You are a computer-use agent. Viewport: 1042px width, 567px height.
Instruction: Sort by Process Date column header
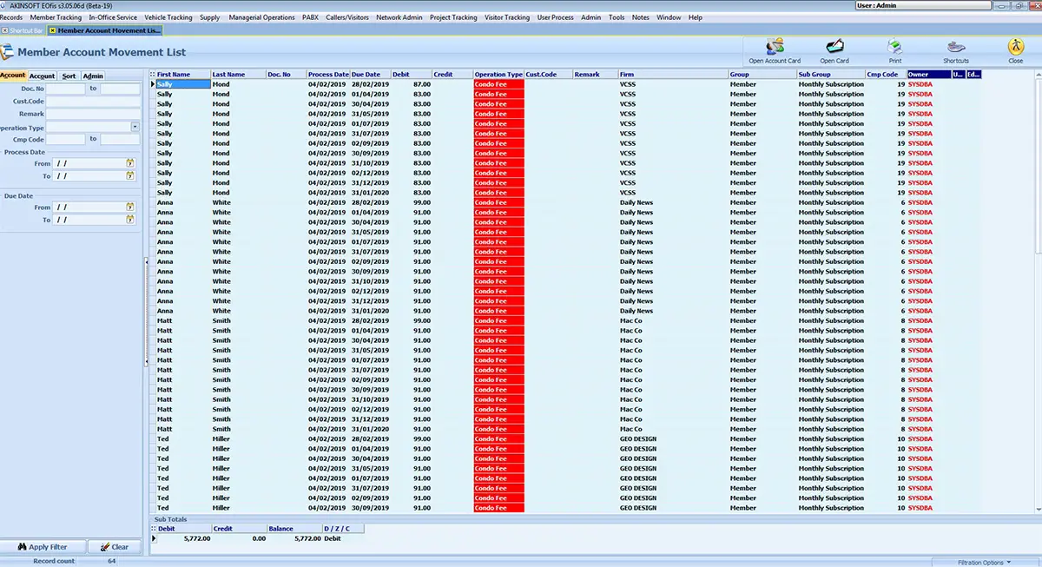328,75
